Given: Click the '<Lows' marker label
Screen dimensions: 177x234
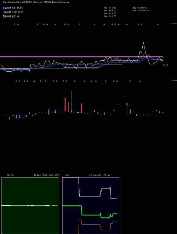Looking at the screenshot, I should (x=174, y=80).
